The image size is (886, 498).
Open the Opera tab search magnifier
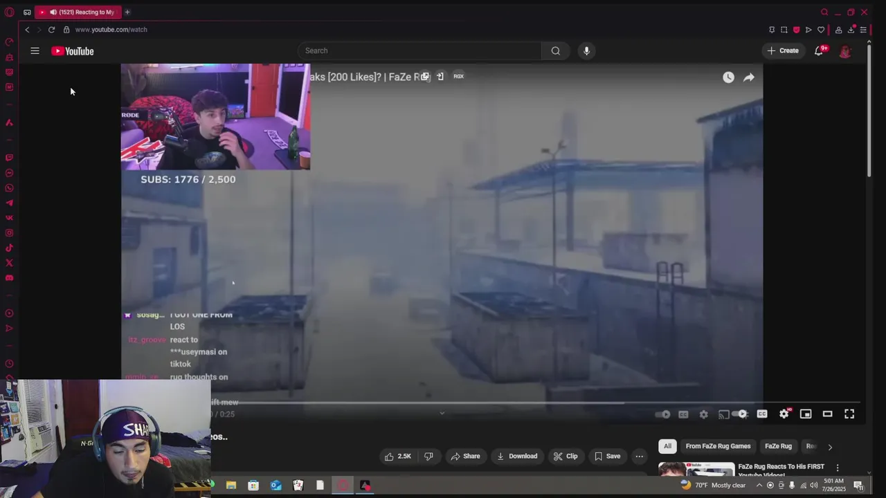click(824, 12)
